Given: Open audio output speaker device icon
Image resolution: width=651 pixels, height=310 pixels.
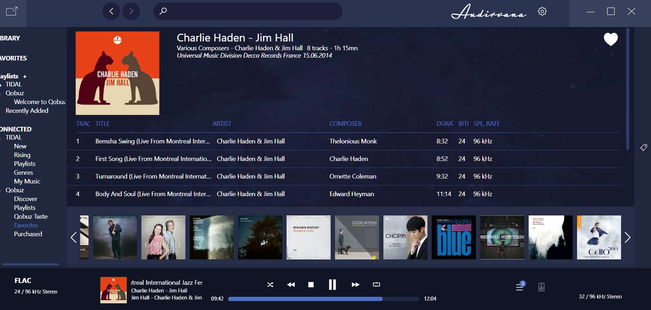Looking at the screenshot, I should [x=542, y=287].
